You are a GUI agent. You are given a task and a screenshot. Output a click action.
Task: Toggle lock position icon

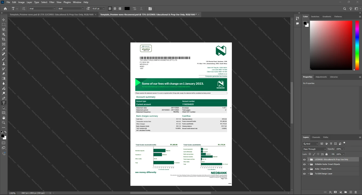point(318,154)
